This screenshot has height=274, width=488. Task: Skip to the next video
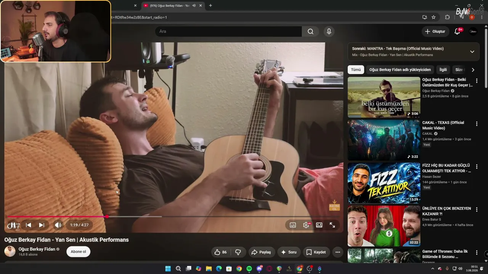click(x=42, y=225)
